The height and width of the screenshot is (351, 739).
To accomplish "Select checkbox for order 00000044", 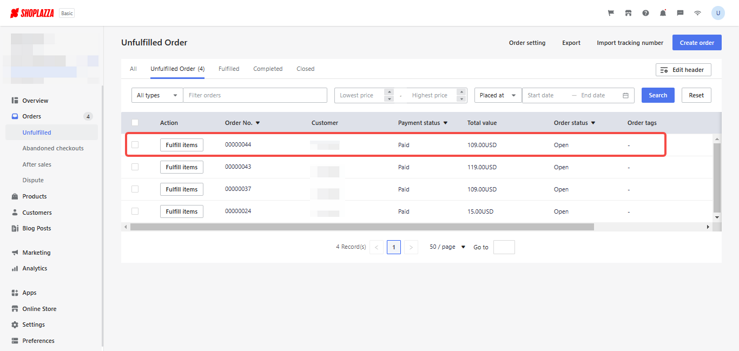I will [x=135, y=145].
